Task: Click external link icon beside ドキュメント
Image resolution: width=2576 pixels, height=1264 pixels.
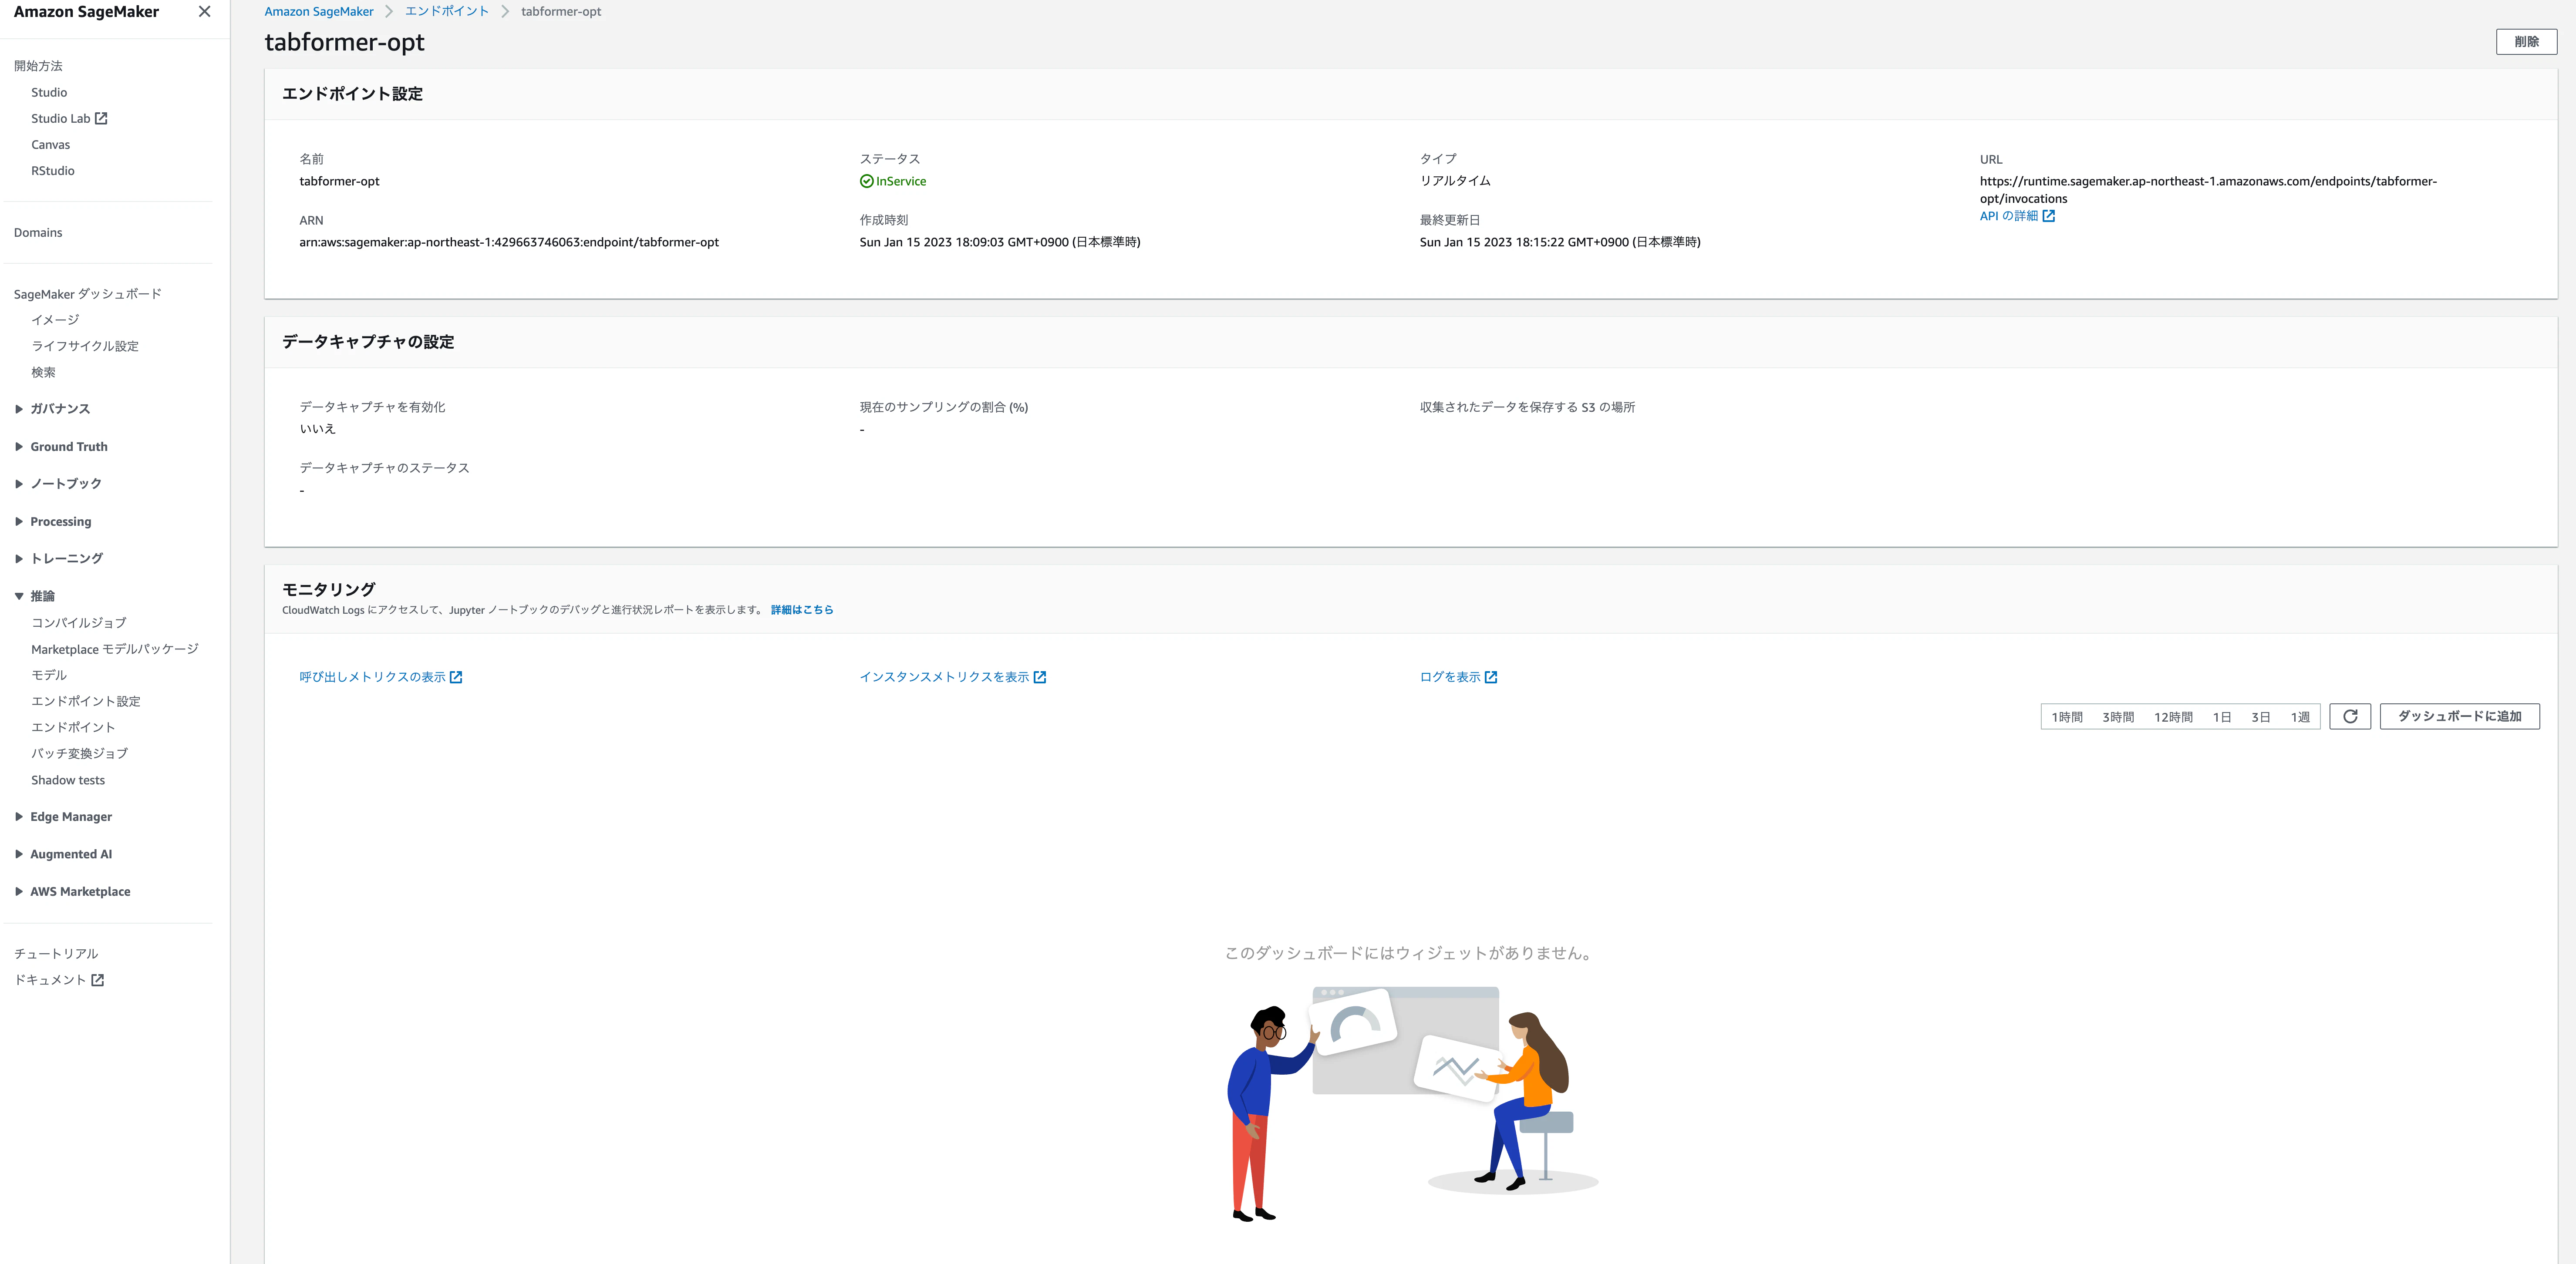Action: click(98, 980)
